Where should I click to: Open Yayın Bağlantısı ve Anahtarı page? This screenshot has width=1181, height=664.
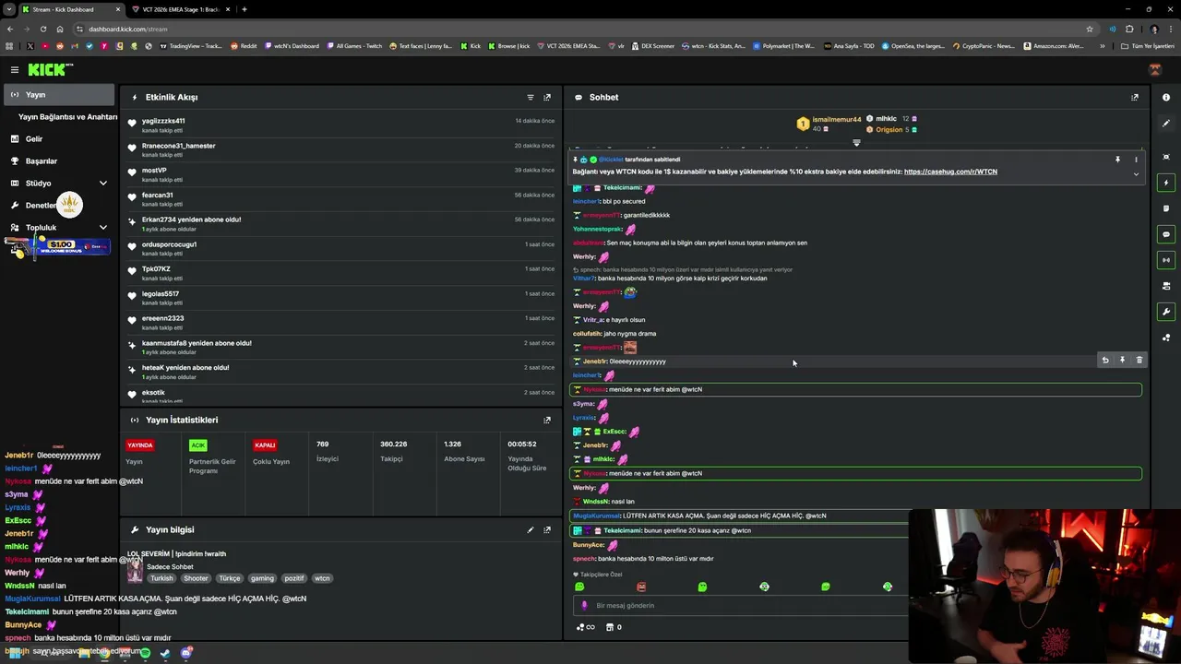[67, 117]
